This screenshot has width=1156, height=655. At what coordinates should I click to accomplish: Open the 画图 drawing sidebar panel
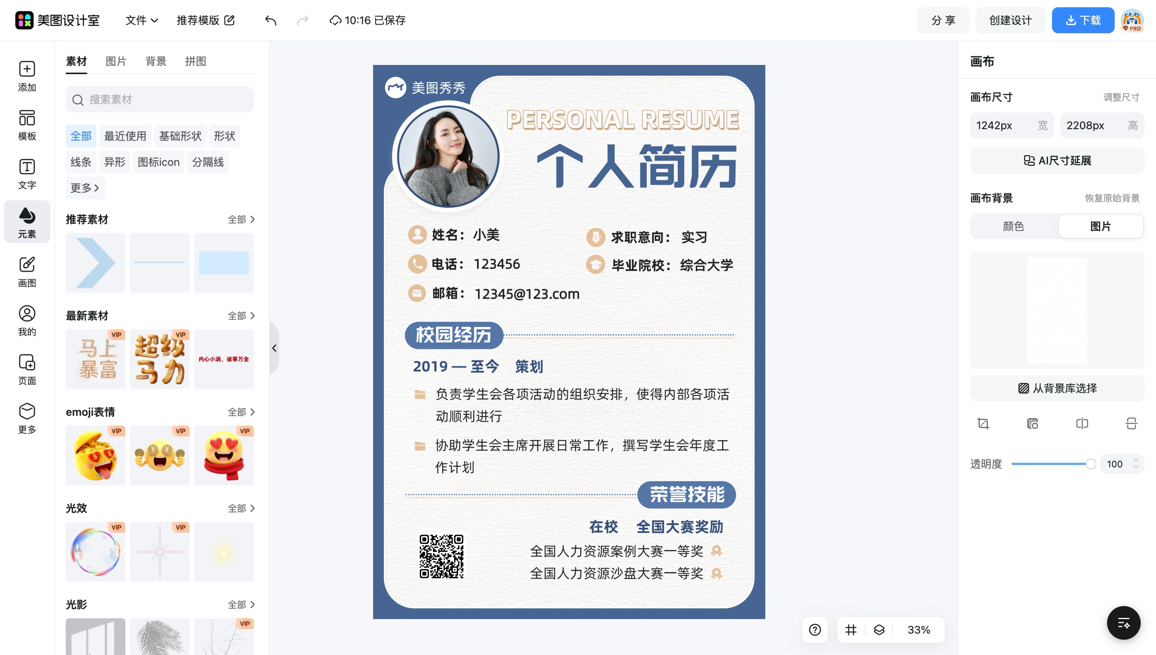(x=27, y=272)
